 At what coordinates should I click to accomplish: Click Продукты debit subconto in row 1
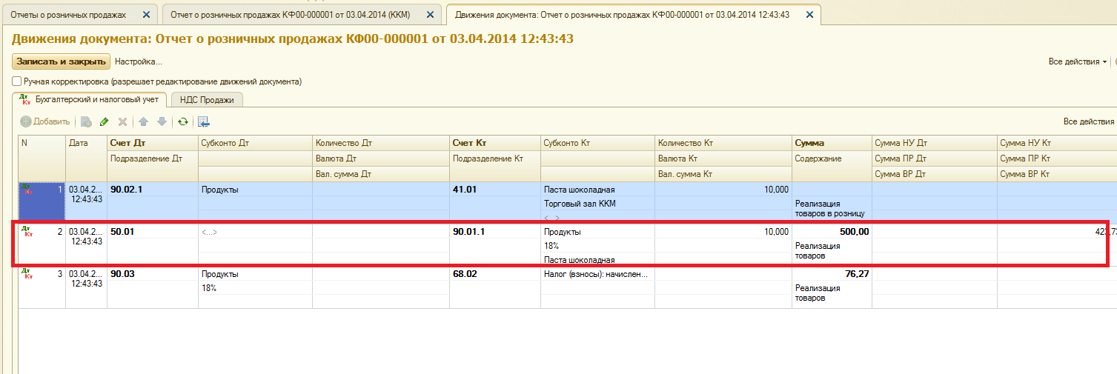coord(255,190)
